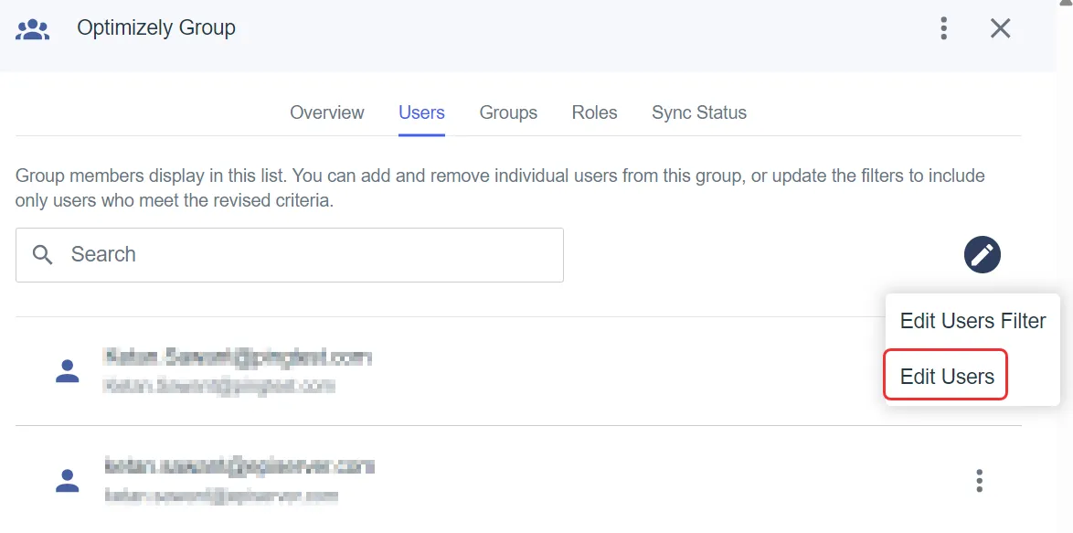Go to the Roles tab
The width and height of the screenshot is (1073, 533).
(595, 112)
